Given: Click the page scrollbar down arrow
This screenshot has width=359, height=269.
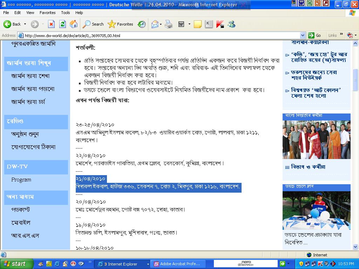Looking at the screenshot, I should point(355,247).
